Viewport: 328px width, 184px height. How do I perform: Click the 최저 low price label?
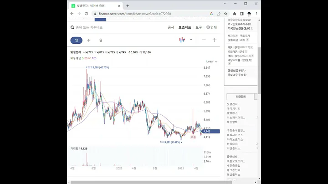tap(171, 142)
